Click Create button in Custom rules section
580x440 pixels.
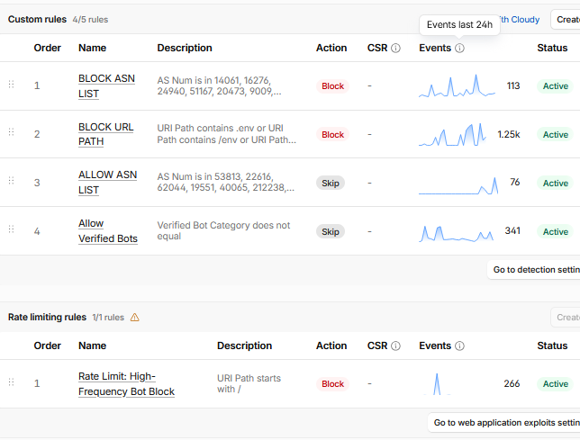click(566, 19)
